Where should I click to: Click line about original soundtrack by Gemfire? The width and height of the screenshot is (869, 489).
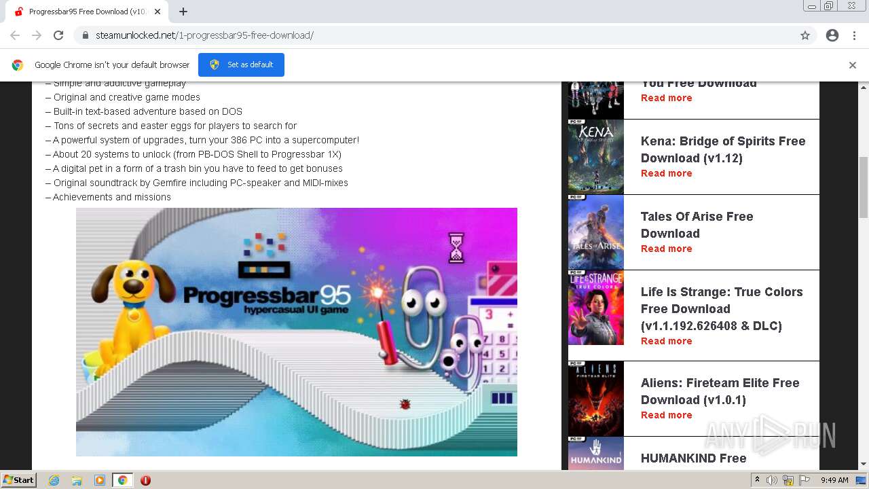(197, 183)
